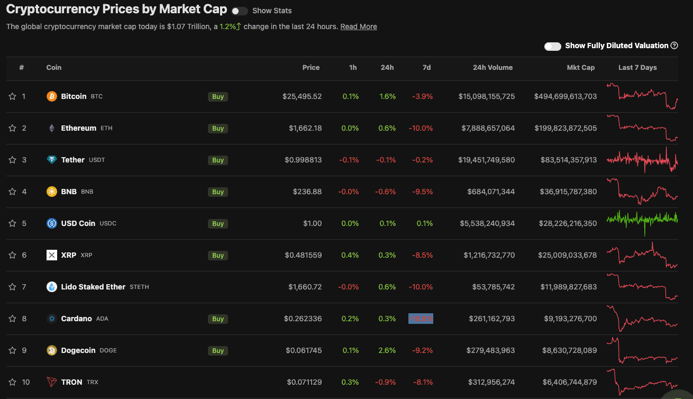Sort by the Mkt Cap column header
Image resolution: width=693 pixels, height=399 pixels.
(580, 67)
